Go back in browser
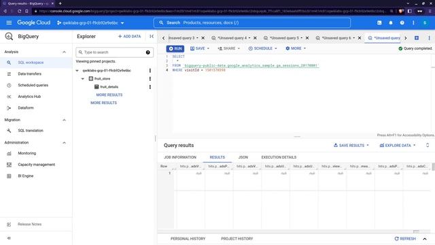Viewport: 435px width, 245px height. [5, 11]
